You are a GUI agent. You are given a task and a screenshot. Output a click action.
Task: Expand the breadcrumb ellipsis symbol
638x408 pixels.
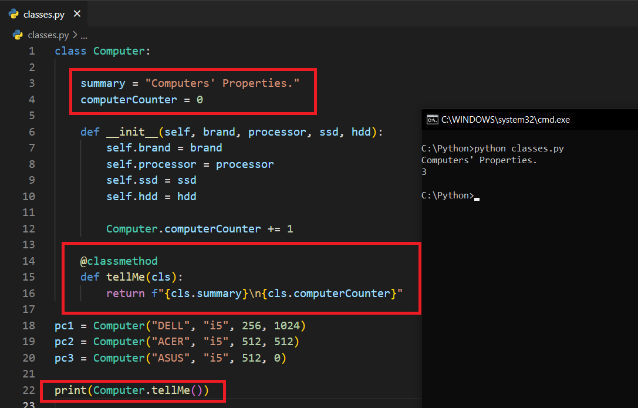pos(83,35)
